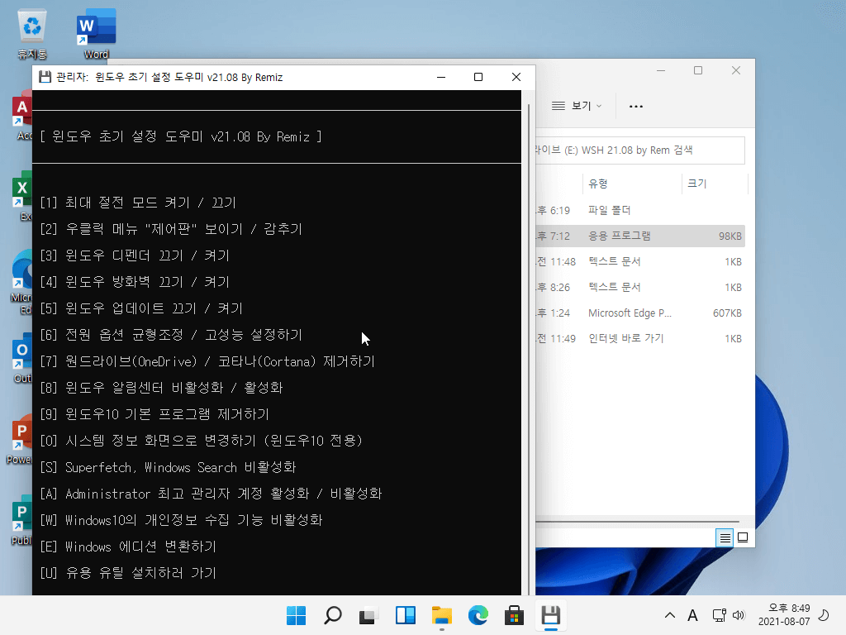The image size is (846, 635).
Task: Open the Excel desktop shortcut
Action: click(21, 197)
